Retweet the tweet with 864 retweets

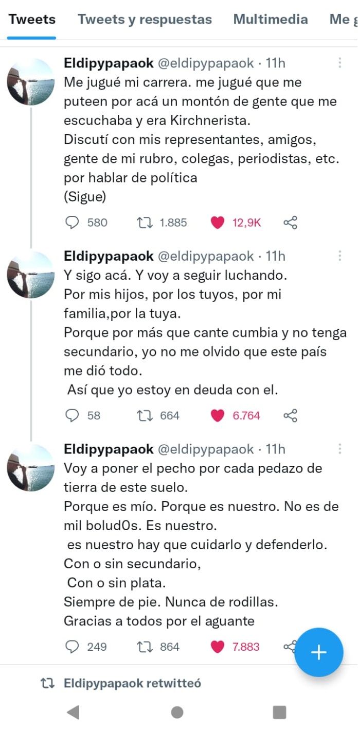144,647
